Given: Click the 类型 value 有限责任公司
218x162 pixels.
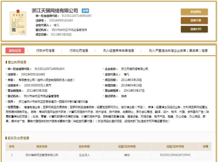Looking at the screenshot, I should pos(47,80).
